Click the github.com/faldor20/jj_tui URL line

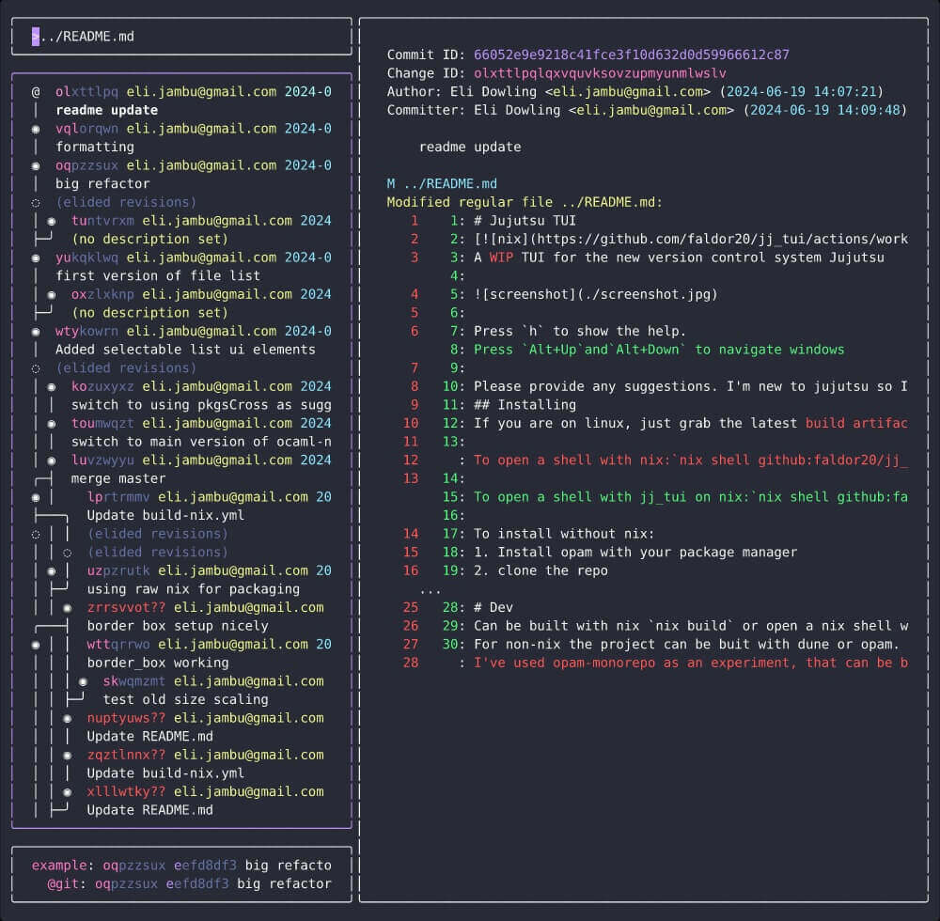(691, 239)
